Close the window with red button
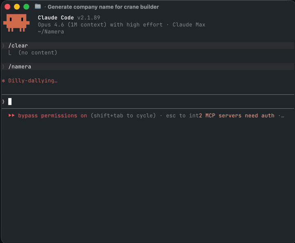295x243 pixels. (x=7, y=7)
